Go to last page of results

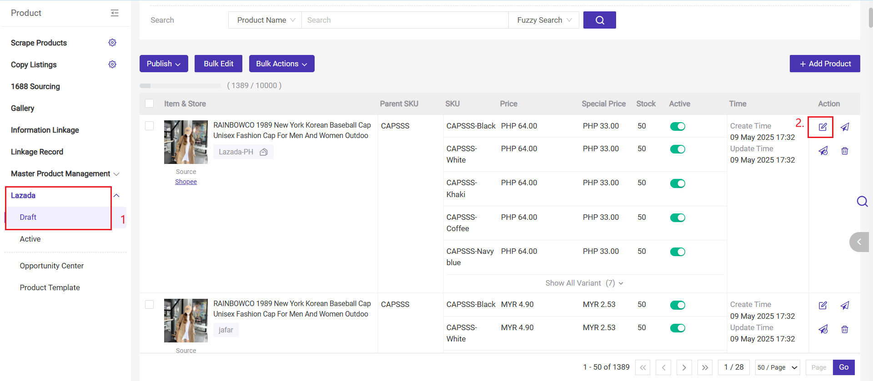tap(705, 367)
